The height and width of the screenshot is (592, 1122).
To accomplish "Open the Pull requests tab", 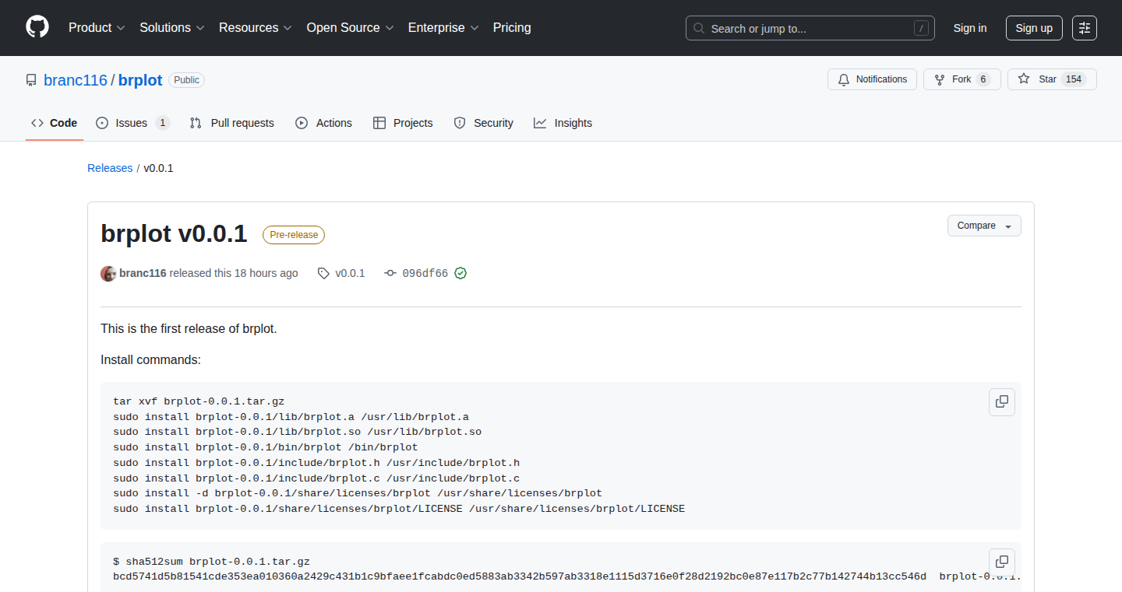I will pyautogui.click(x=232, y=123).
